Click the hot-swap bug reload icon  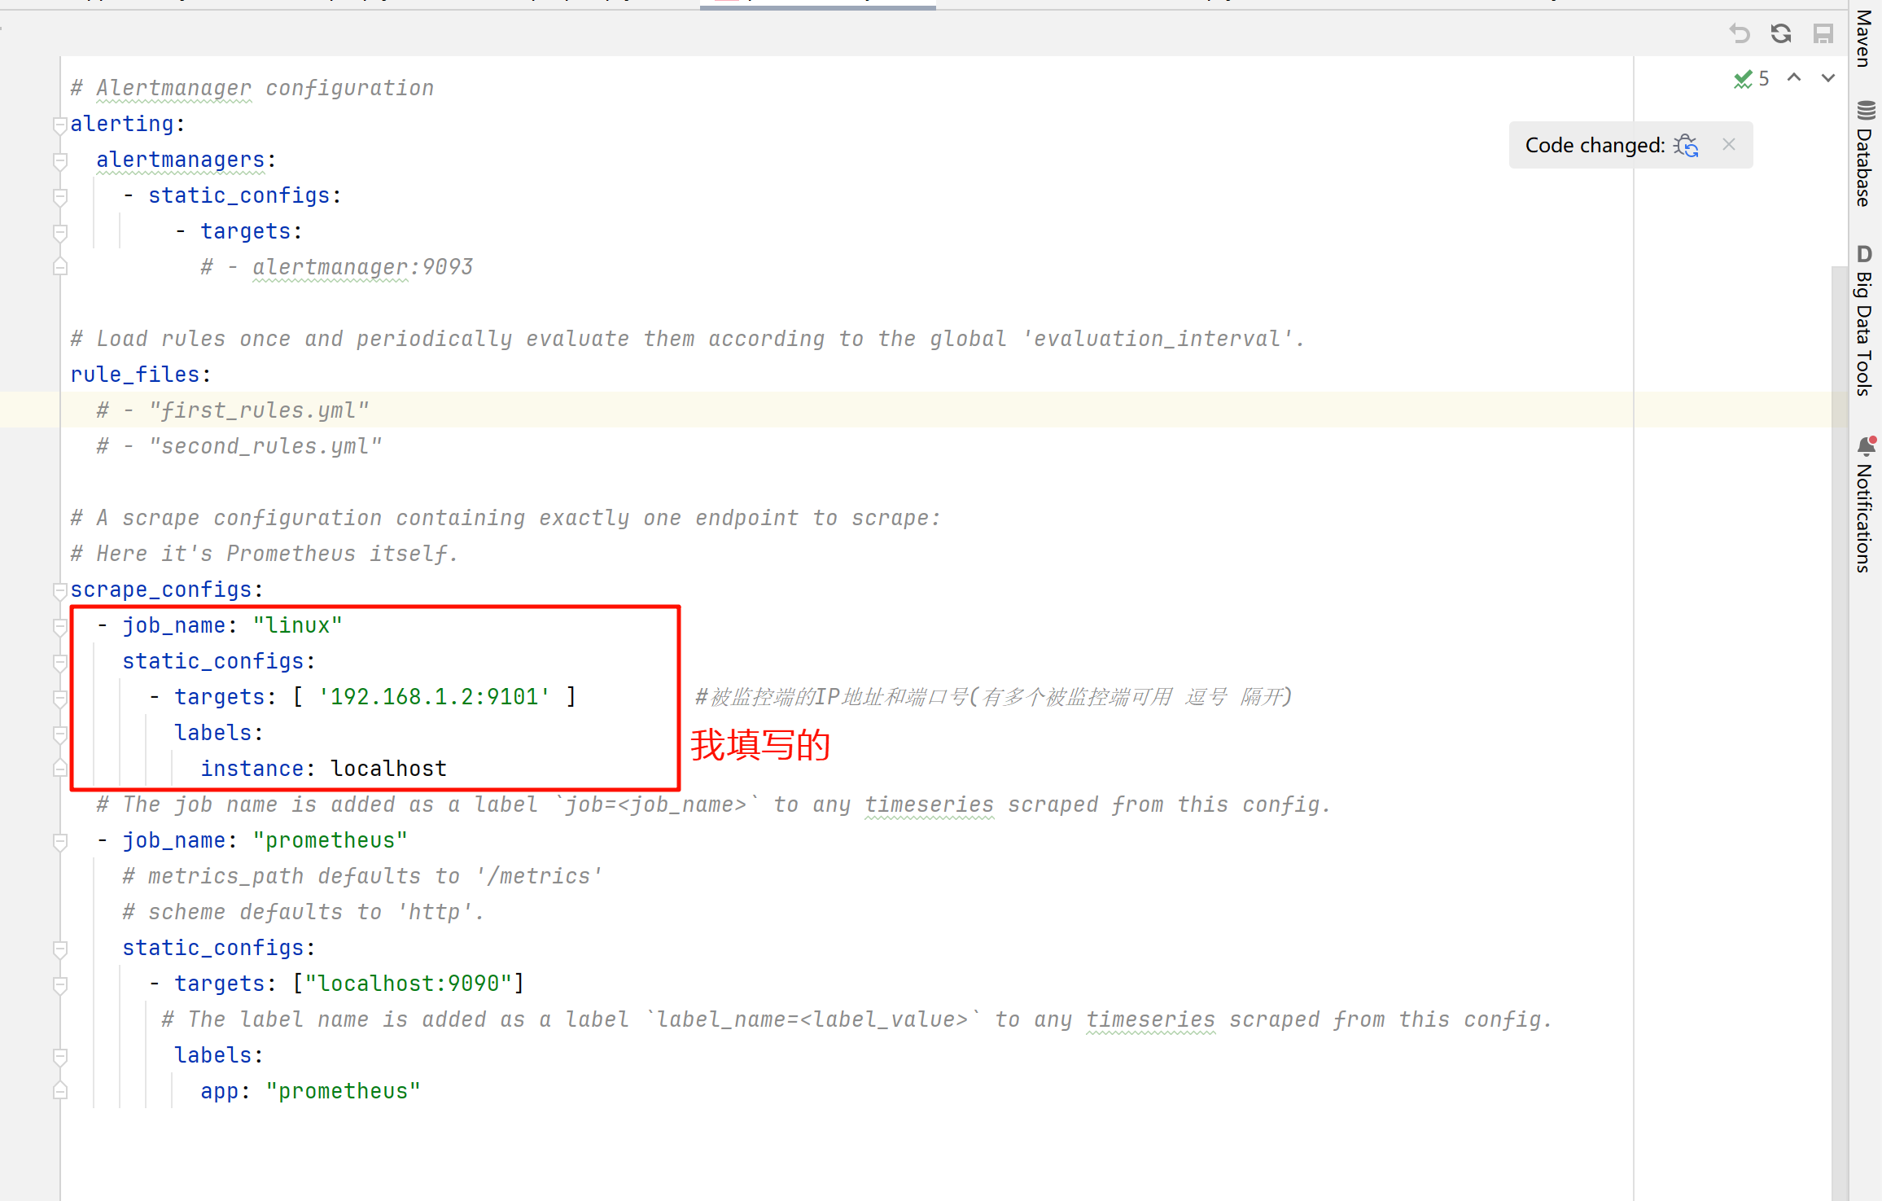point(1687,146)
